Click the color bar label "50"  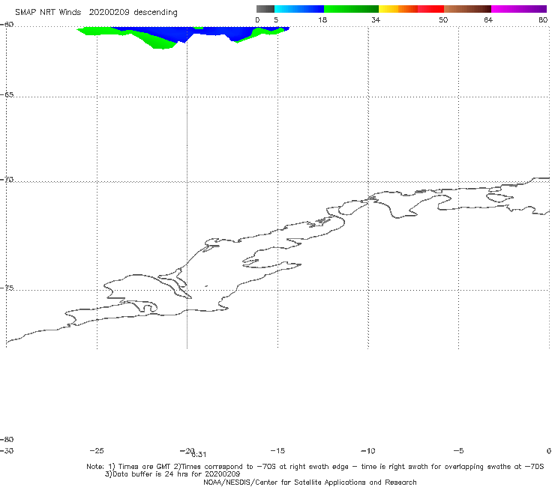(443, 20)
